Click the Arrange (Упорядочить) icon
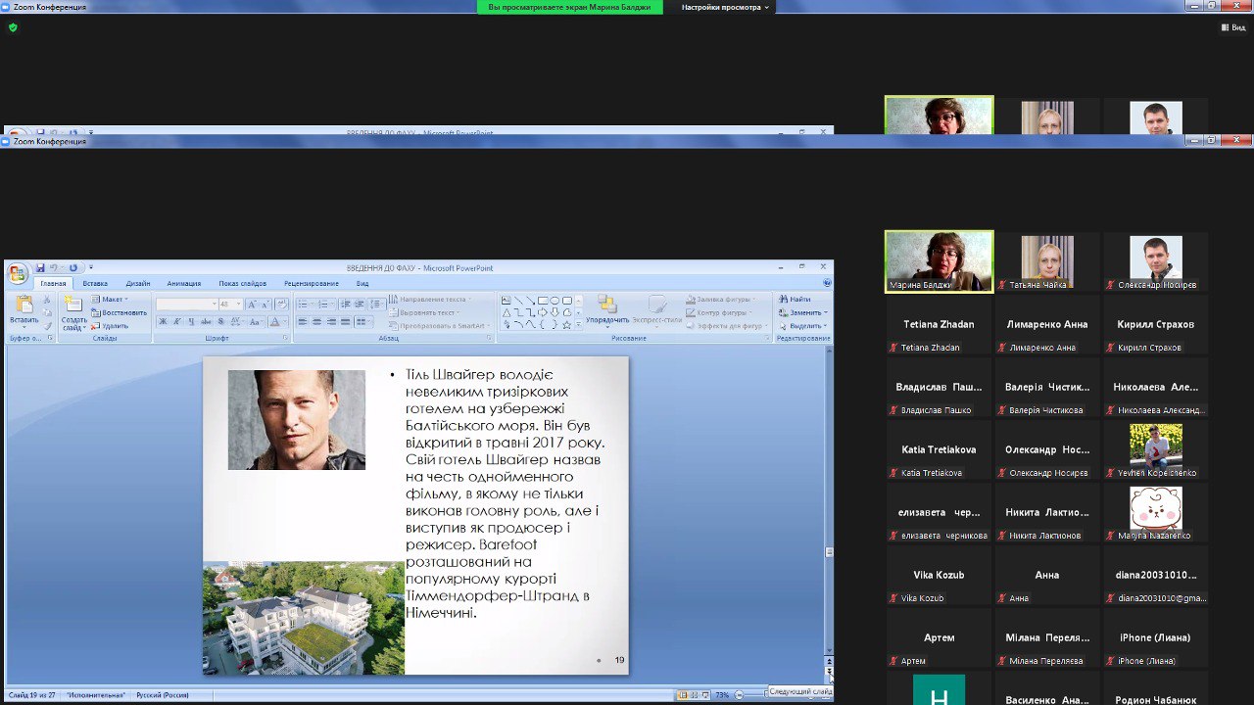1254x705 pixels. 607,309
